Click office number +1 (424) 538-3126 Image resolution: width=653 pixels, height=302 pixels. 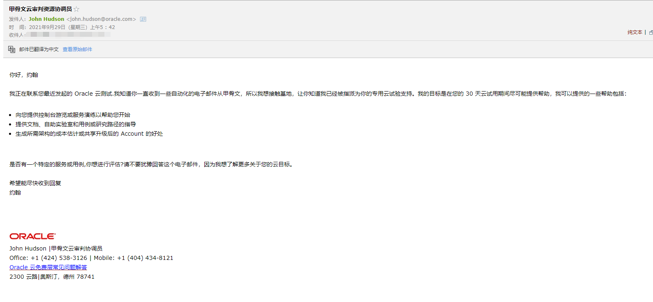[x=59, y=258]
